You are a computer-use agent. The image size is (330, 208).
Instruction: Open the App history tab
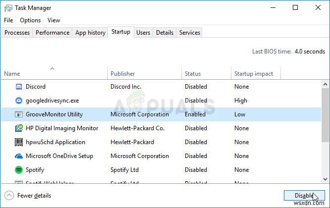point(90,33)
